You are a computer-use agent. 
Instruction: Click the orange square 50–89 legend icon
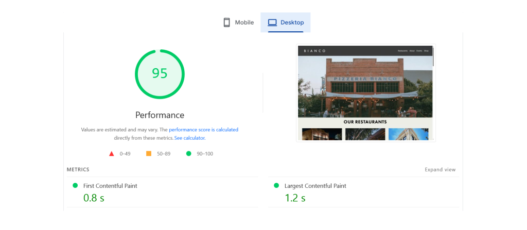click(x=149, y=154)
